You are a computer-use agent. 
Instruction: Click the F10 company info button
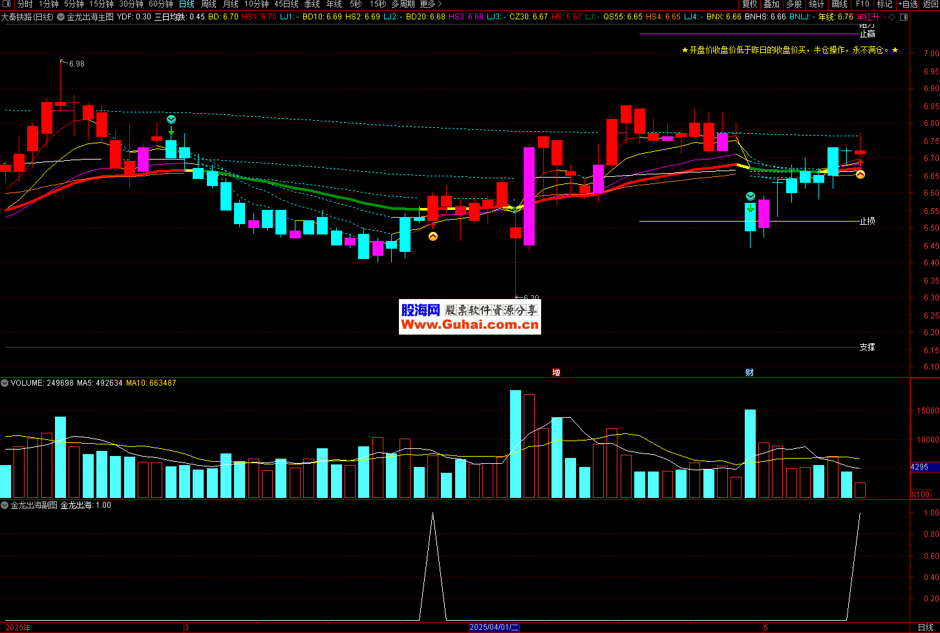[x=862, y=5]
